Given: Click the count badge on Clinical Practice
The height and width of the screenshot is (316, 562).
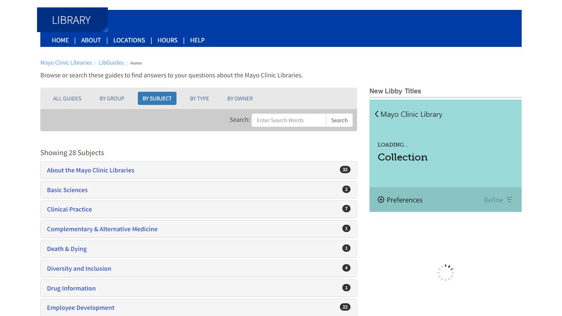Looking at the screenshot, I should pos(346,209).
